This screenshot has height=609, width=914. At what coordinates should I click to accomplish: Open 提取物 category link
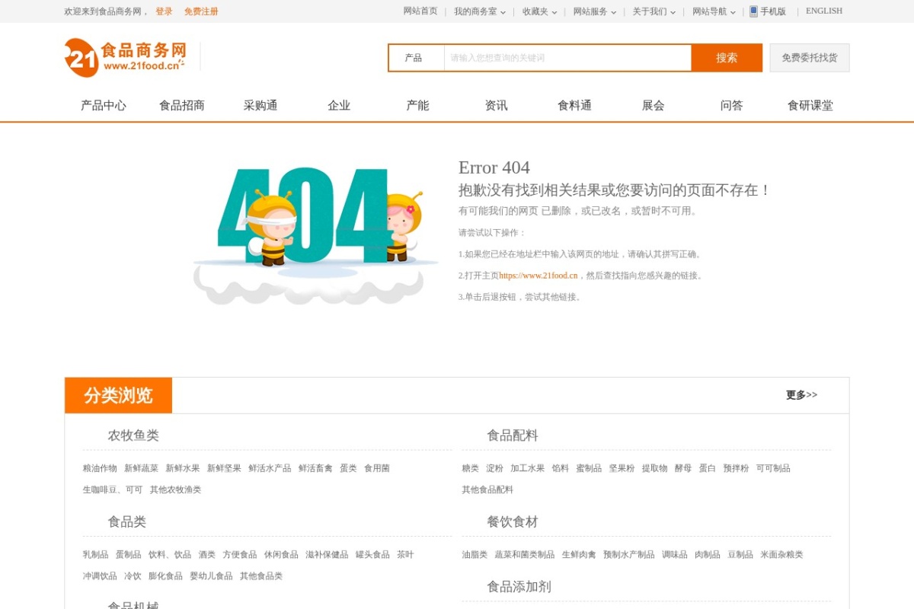654,468
